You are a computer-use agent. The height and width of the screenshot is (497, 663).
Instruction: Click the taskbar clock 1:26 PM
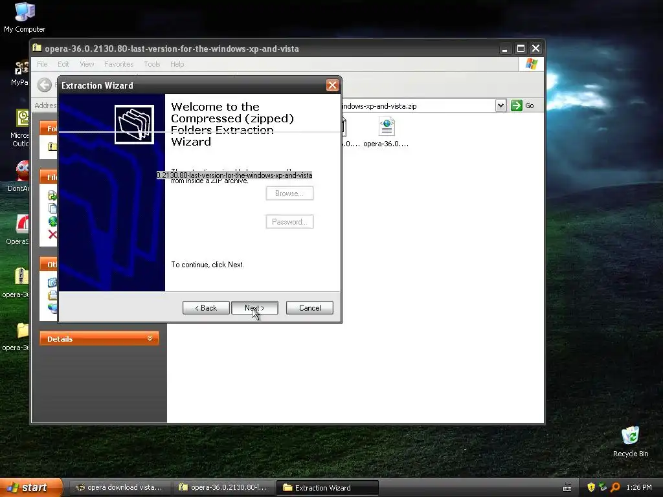[x=639, y=487]
